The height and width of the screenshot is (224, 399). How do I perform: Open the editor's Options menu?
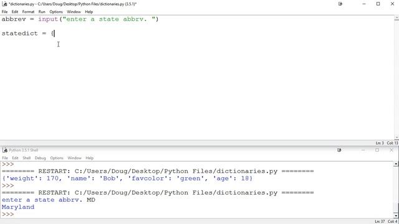pos(56,12)
